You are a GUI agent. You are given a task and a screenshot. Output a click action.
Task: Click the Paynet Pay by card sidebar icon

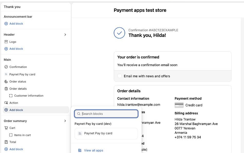[6, 74]
